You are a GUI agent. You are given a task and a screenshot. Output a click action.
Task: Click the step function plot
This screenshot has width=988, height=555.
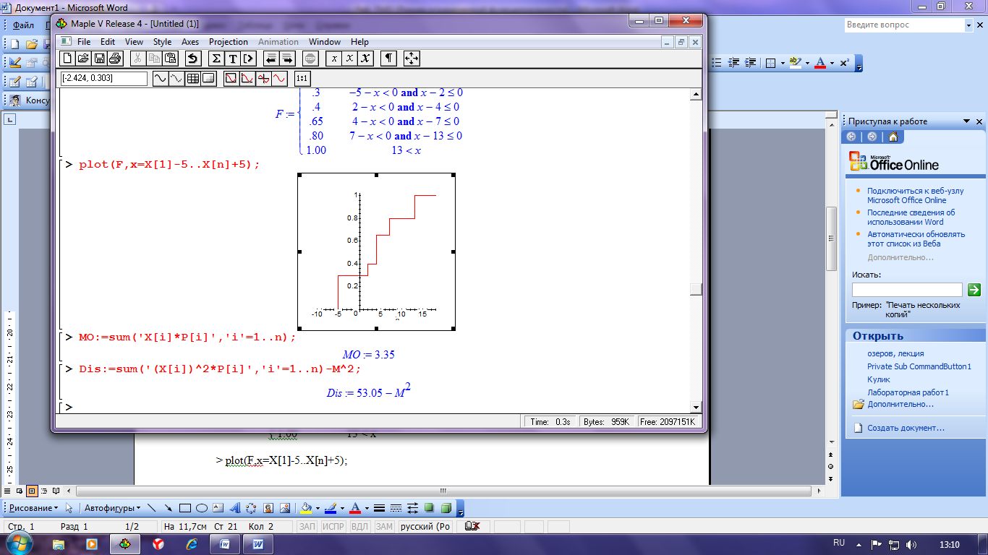point(376,251)
